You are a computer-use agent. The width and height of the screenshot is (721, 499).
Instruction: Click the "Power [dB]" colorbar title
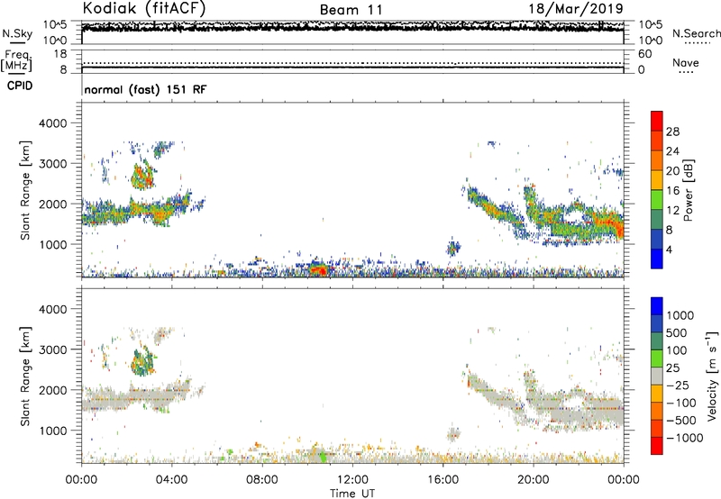point(688,190)
